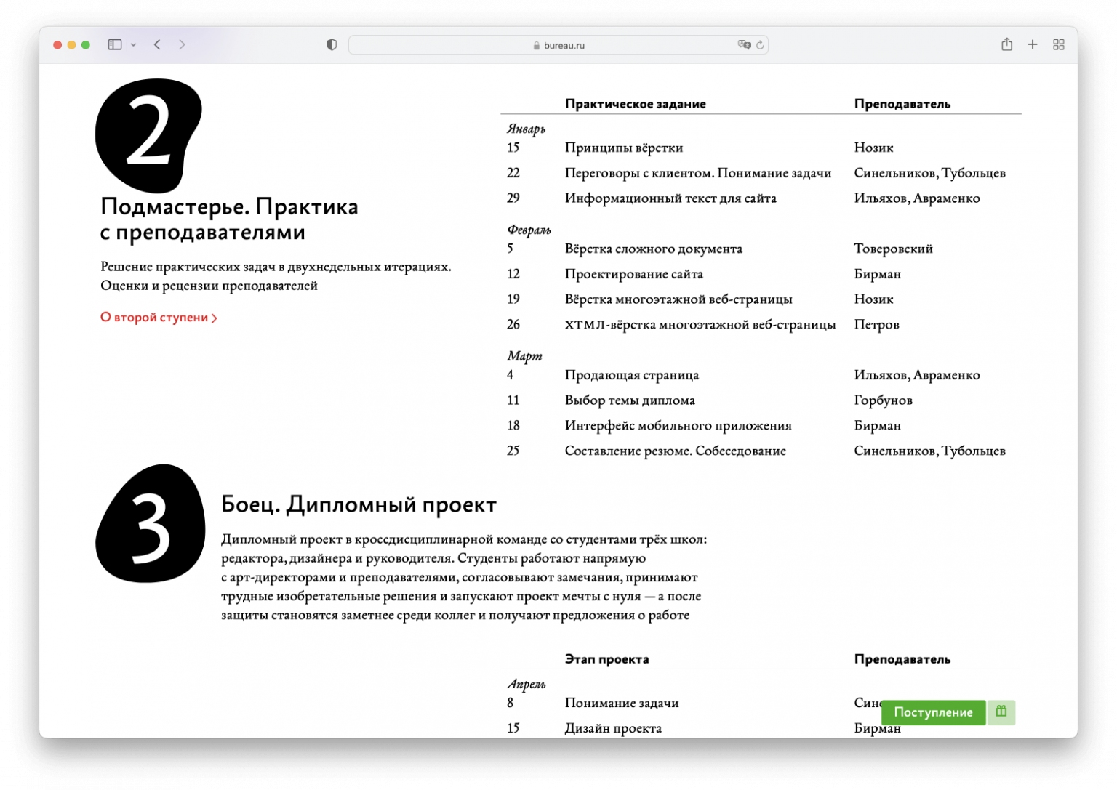The height and width of the screenshot is (790, 1117).
Task: Click «Понимание задачи» in April table
Action: 622,704
